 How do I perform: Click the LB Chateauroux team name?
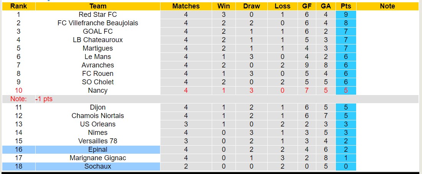98,40
